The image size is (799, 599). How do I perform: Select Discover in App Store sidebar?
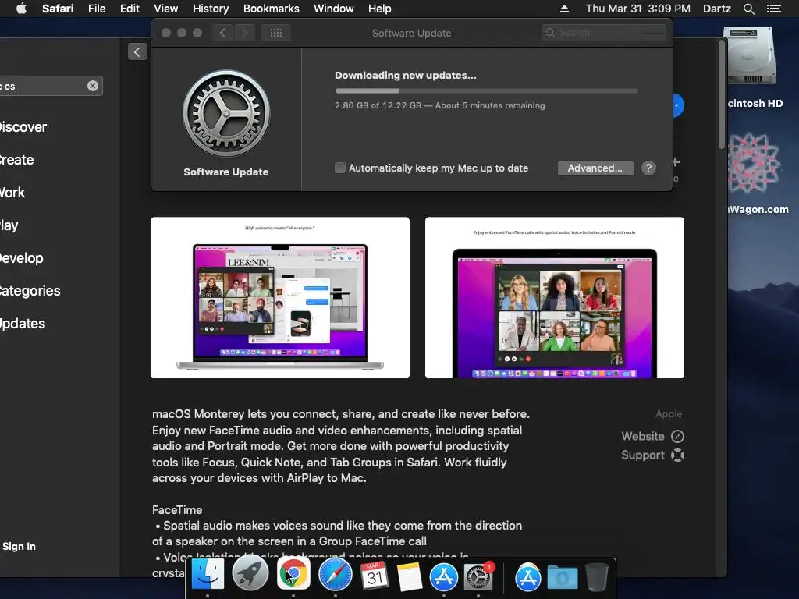click(x=23, y=127)
